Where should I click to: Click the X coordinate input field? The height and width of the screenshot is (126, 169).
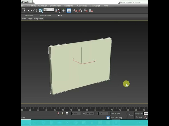76,114
